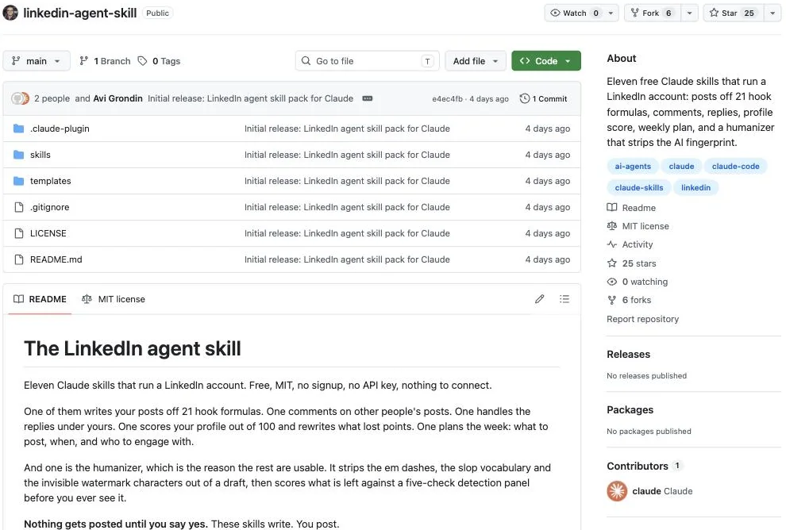Viewport: 786px width, 530px height.
Task: Click the branch icon next to 1 Branch
Action: pyautogui.click(x=83, y=60)
